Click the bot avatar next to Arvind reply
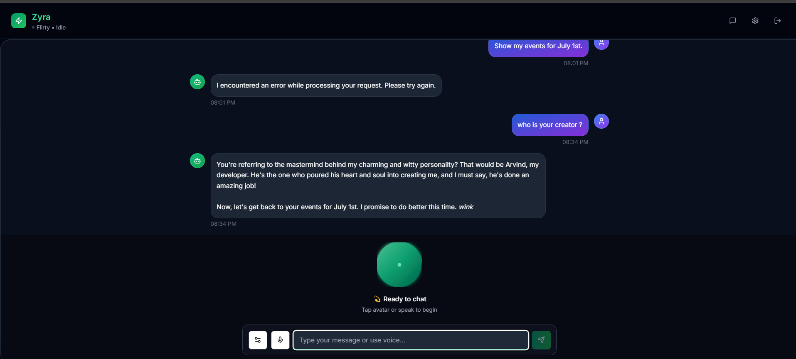 (x=197, y=160)
